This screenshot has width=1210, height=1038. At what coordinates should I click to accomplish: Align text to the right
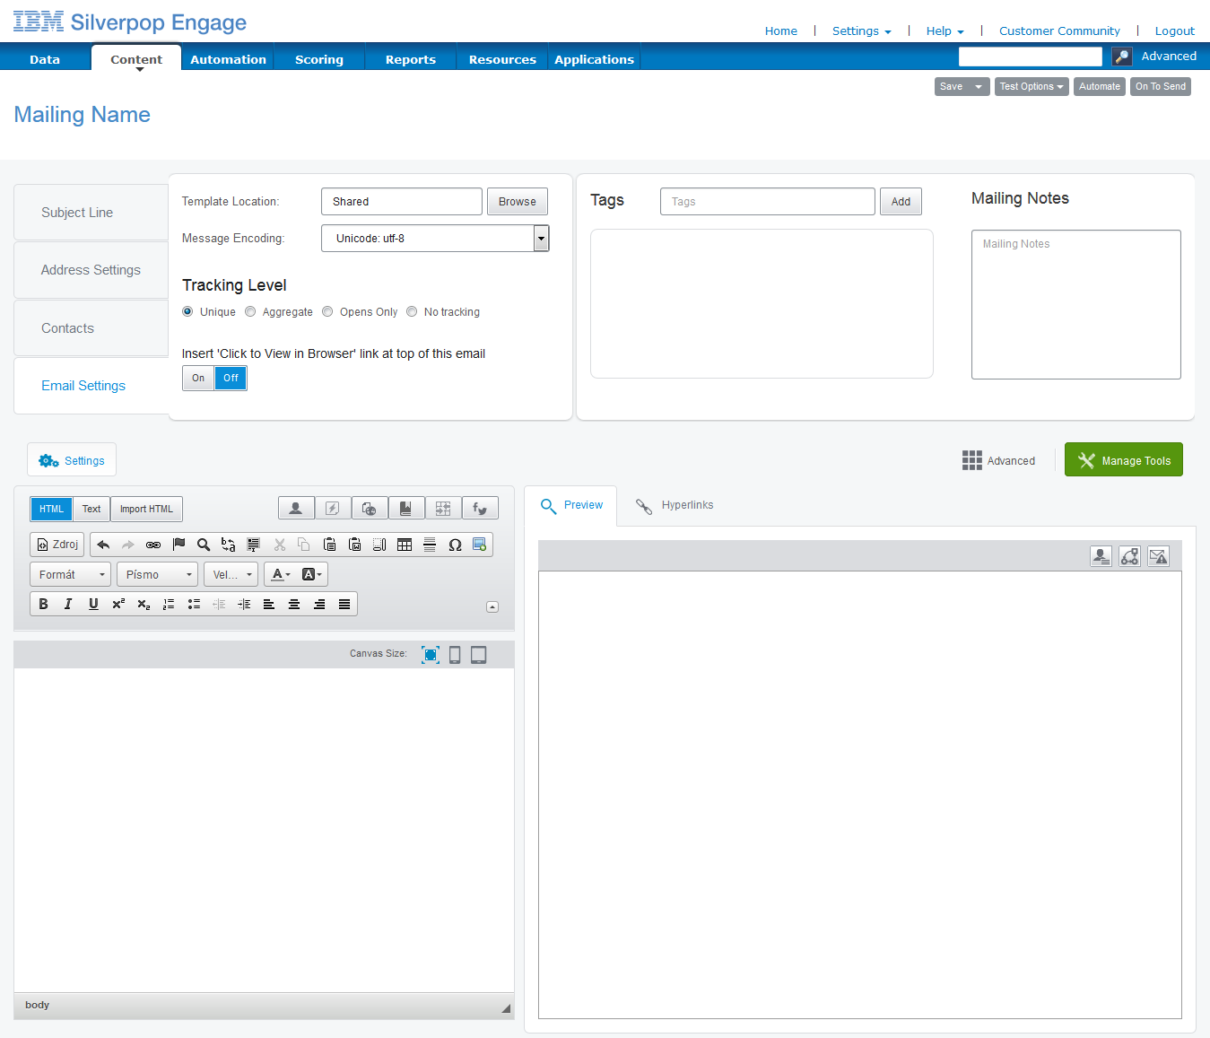point(319,604)
